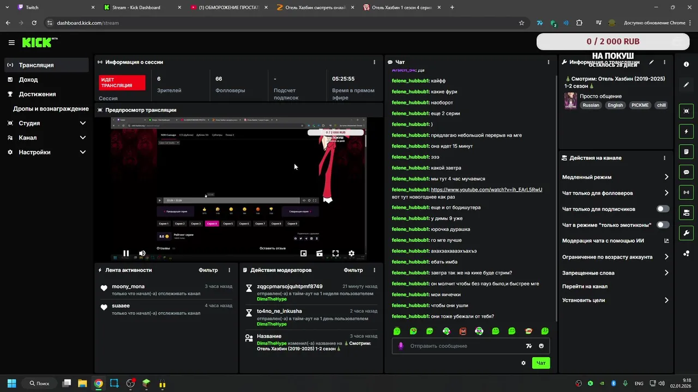
Task: Open emoji picker in chat input
Action: pyautogui.click(x=541, y=346)
